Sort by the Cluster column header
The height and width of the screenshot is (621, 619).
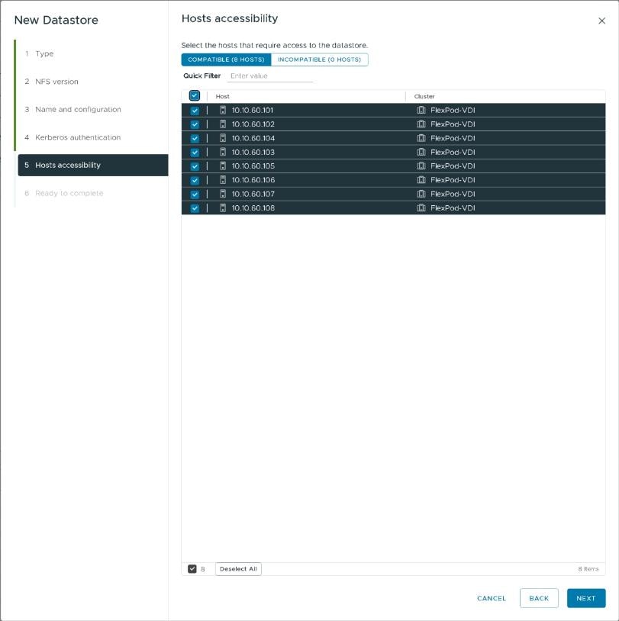pyautogui.click(x=424, y=96)
